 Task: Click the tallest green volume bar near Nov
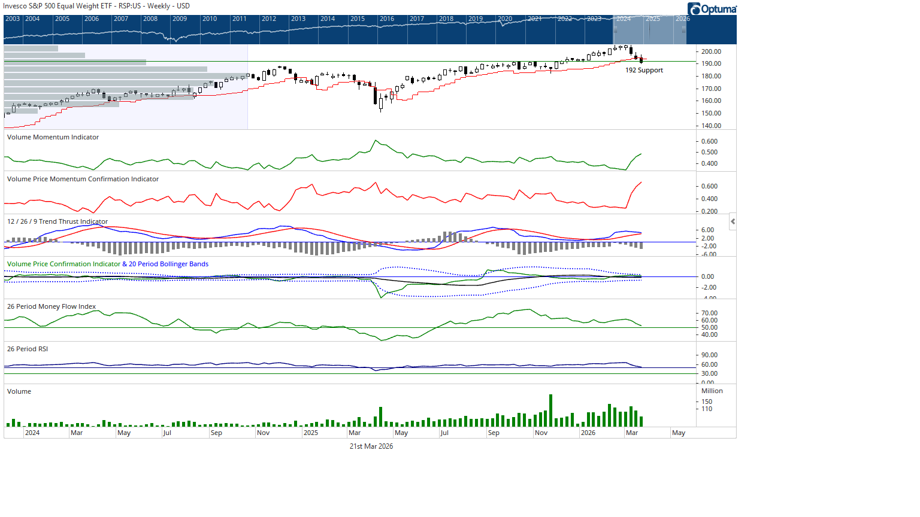coord(550,410)
